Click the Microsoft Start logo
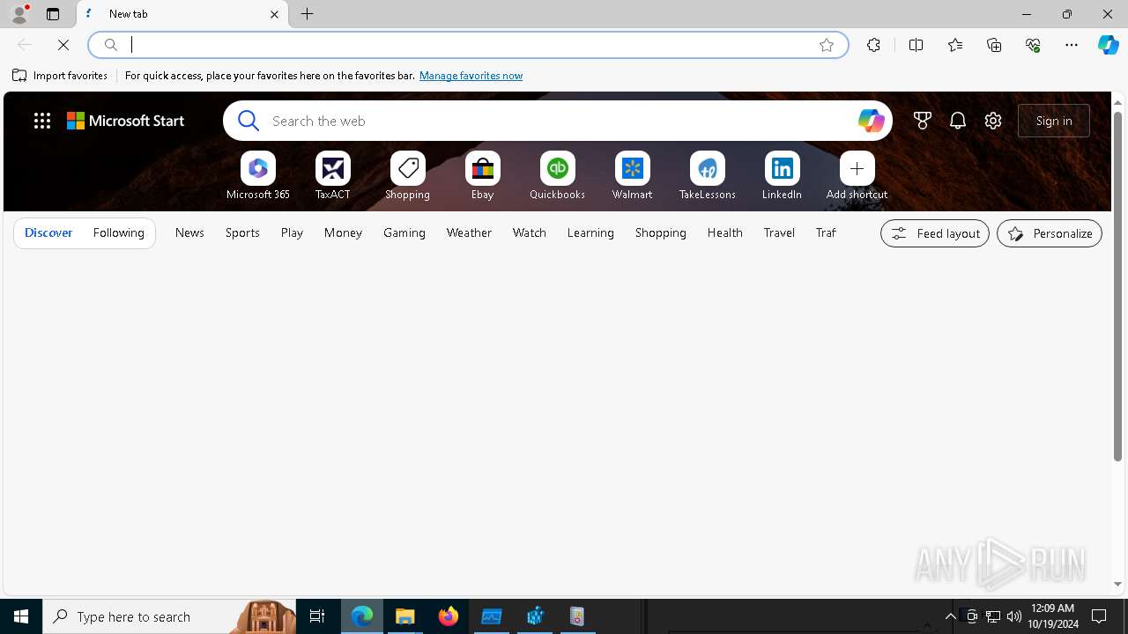The image size is (1128, 634). tap(126, 121)
